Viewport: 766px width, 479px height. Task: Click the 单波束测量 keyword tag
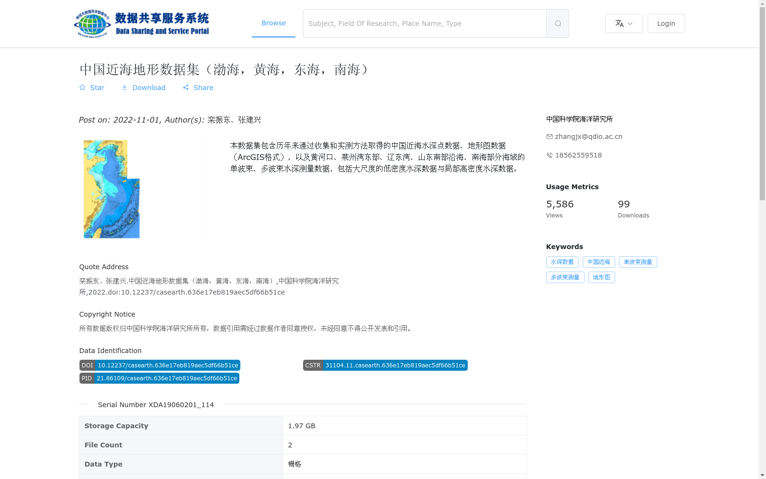(638, 262)
